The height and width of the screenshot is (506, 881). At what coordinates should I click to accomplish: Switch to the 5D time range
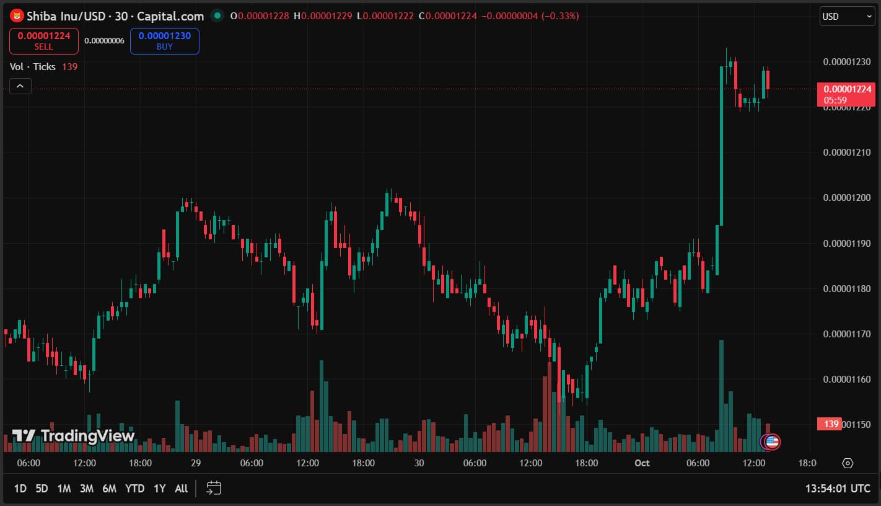(x=42, y=489)
